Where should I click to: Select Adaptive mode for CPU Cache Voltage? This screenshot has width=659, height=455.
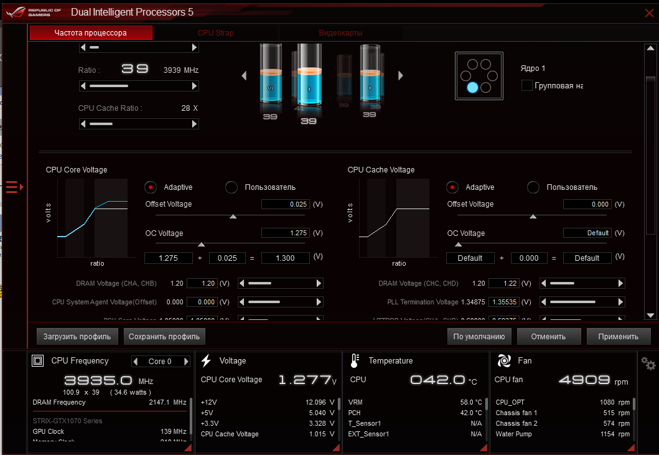coord(452,187)
